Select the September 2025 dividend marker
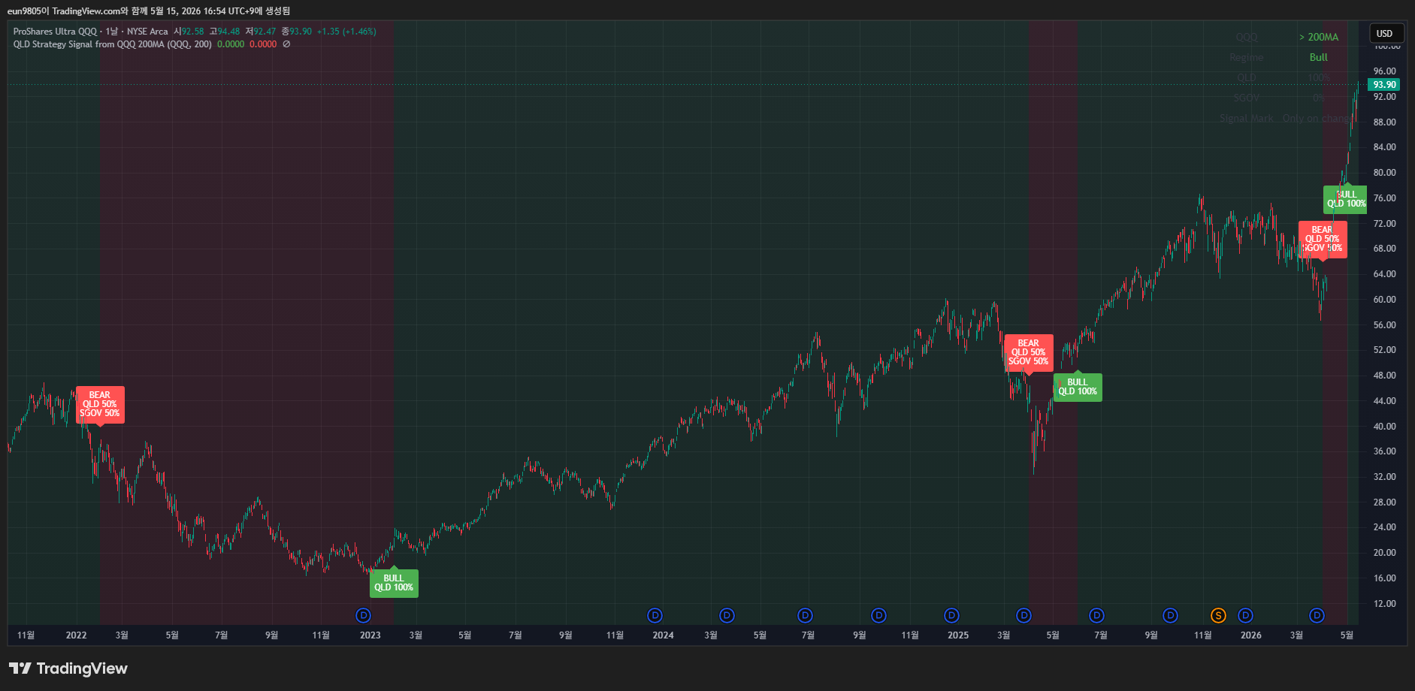This screenshot has height=691, width=1415. click(x=1170, y=616)
